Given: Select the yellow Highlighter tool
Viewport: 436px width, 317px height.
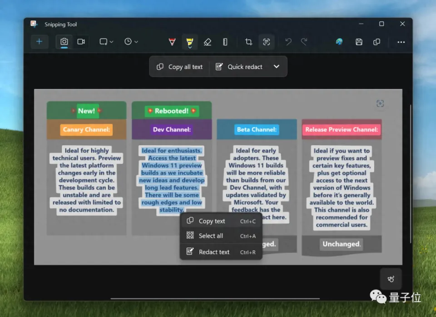Looking at the screenshot, I should click(x=190, y=42).
